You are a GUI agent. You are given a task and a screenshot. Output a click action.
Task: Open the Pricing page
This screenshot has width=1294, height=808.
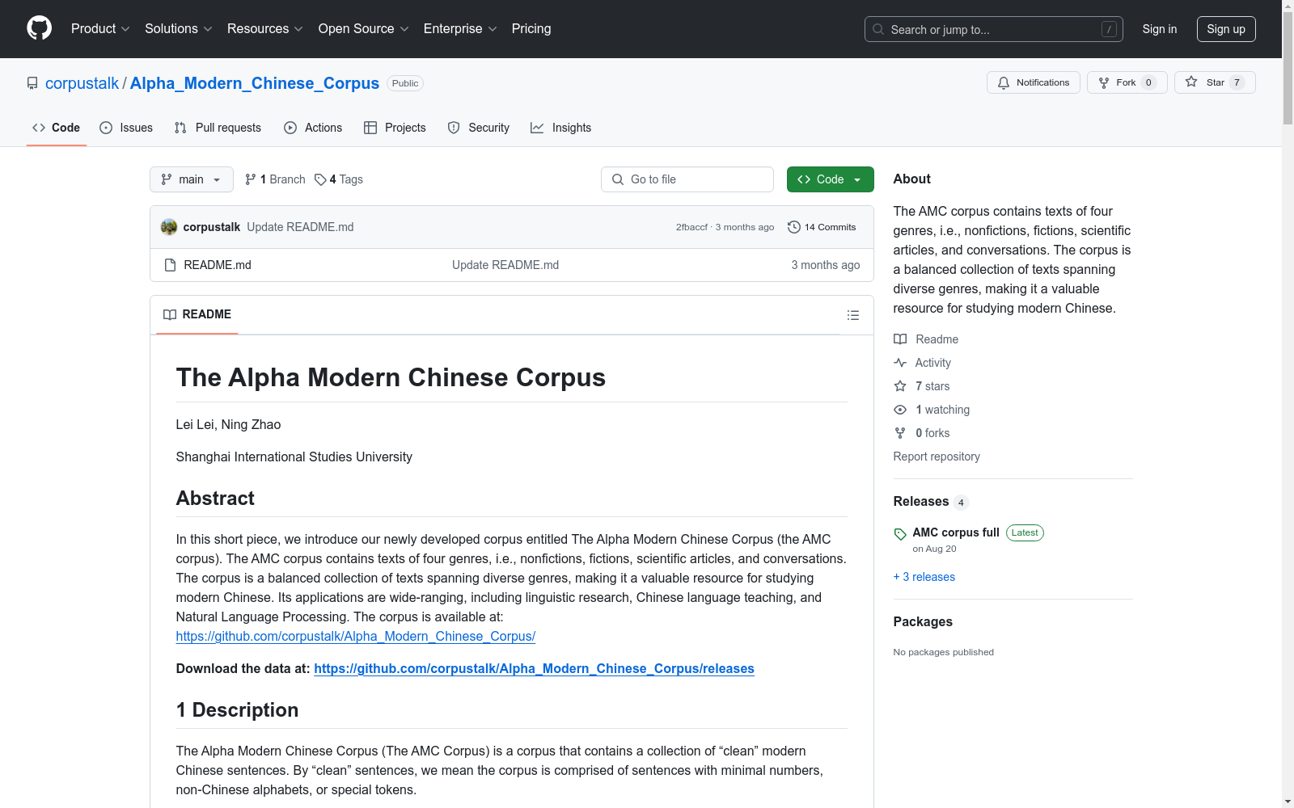pos(531,28)
